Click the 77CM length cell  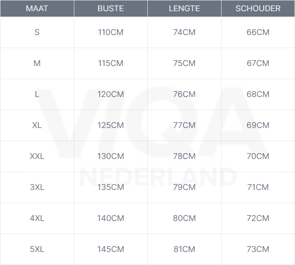[x=184, y=125]
